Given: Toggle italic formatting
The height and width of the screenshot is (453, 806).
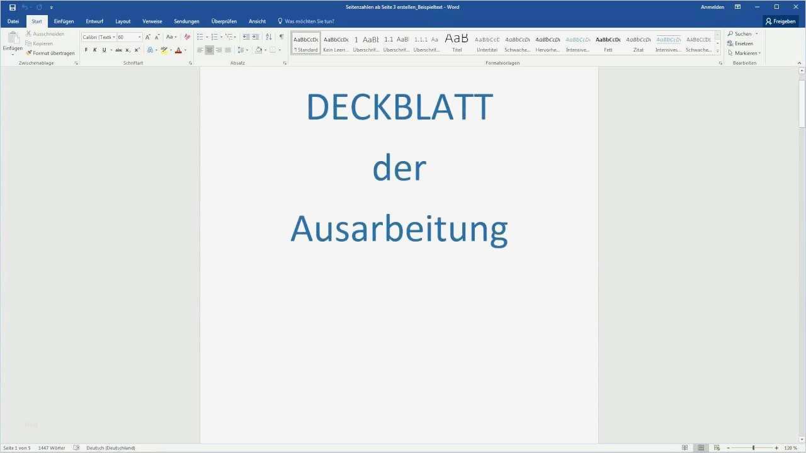Looking at the screenshot, I should pyautogui.click(x=94, y=49).
